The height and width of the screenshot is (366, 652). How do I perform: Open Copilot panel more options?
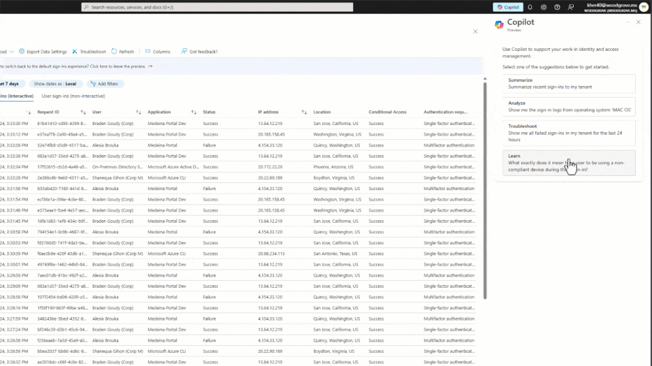(x=627, y=22)
